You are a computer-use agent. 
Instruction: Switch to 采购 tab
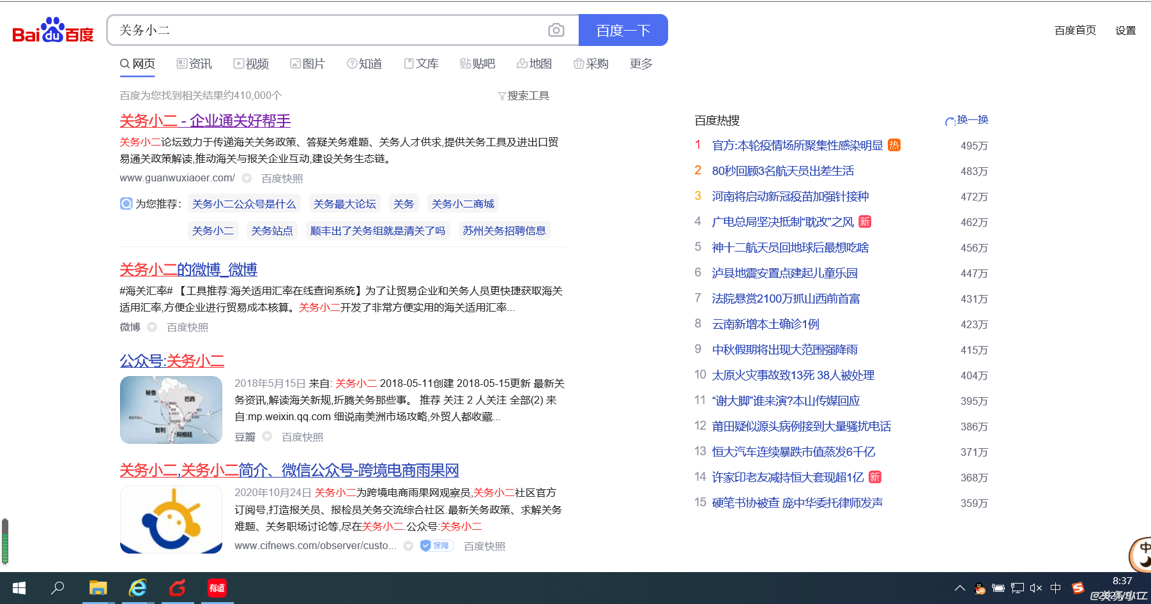pyautogui.click(x=591, y=64)
